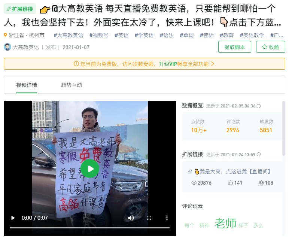Click the #大高教英语 hashtag
This screenshot has width=289, height=240.
coord(69,35)
